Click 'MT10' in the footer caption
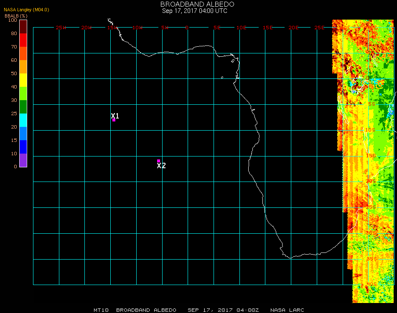 (101, 310)
